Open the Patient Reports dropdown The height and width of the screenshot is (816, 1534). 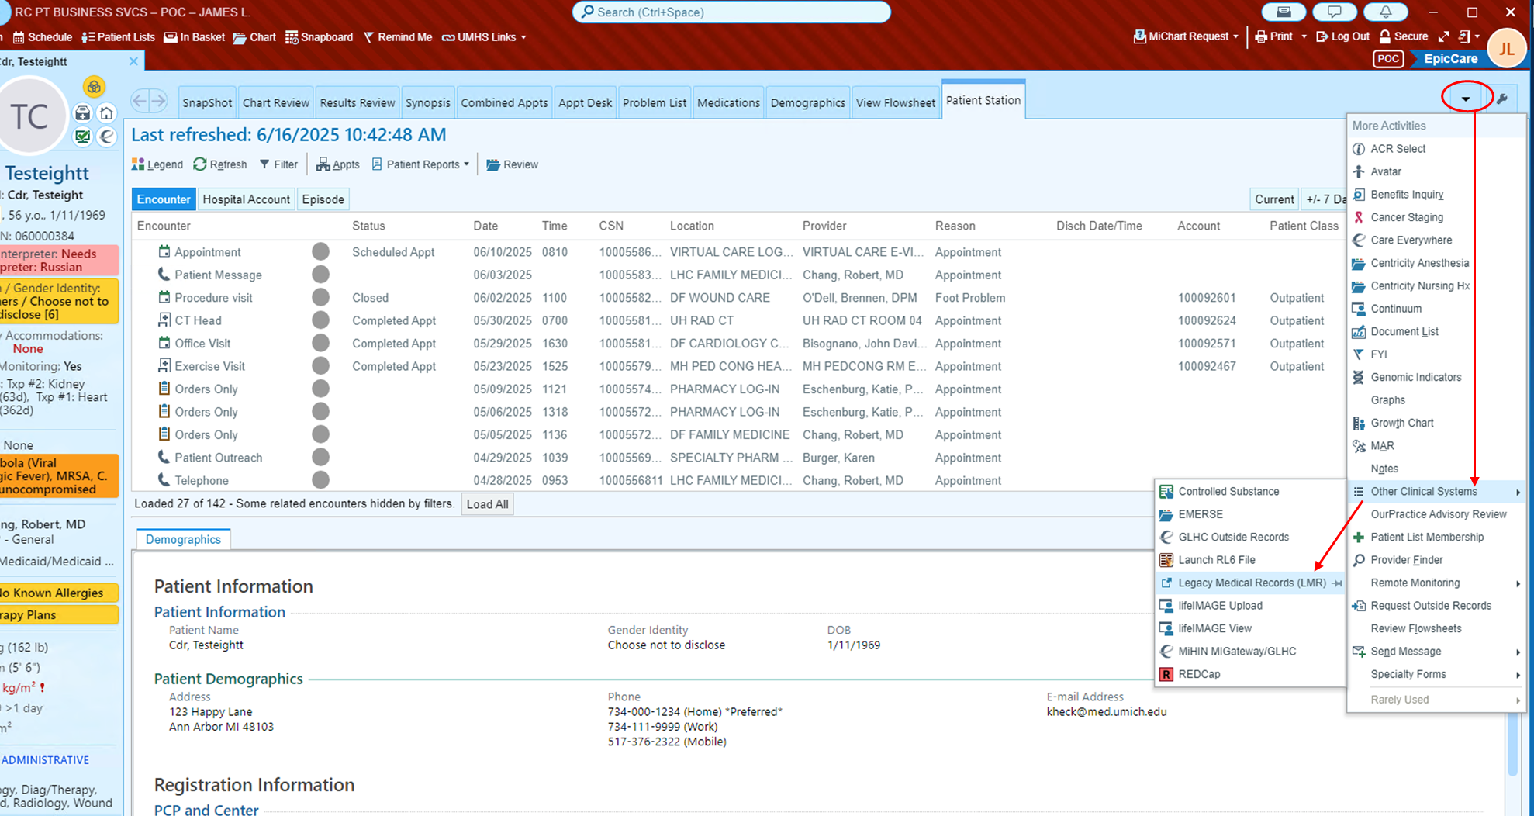pyautogui.click(x=421, y=164)
